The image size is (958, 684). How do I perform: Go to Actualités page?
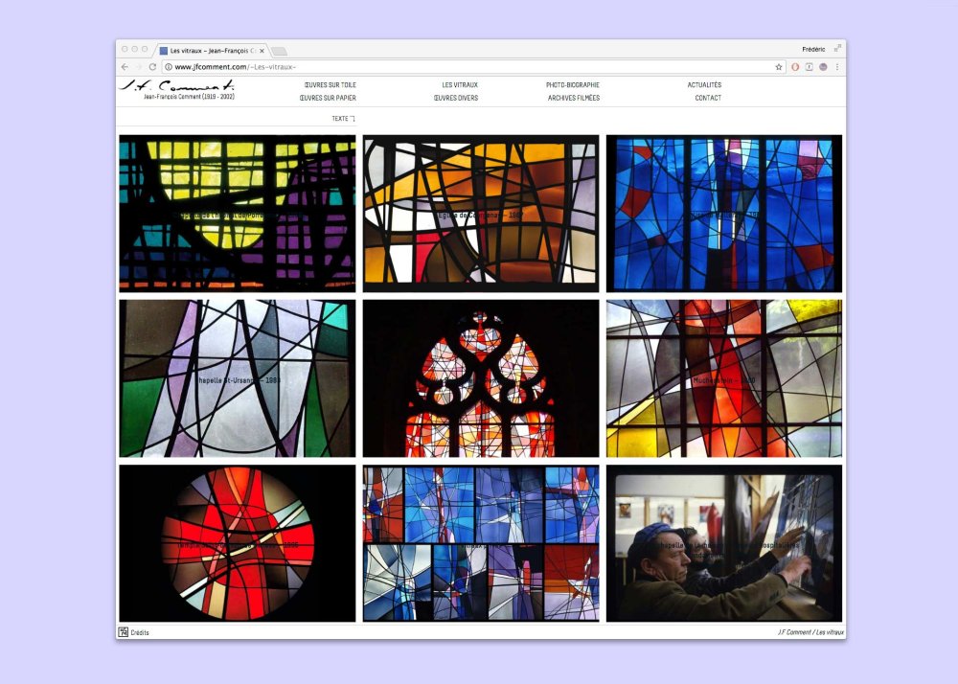704,85
